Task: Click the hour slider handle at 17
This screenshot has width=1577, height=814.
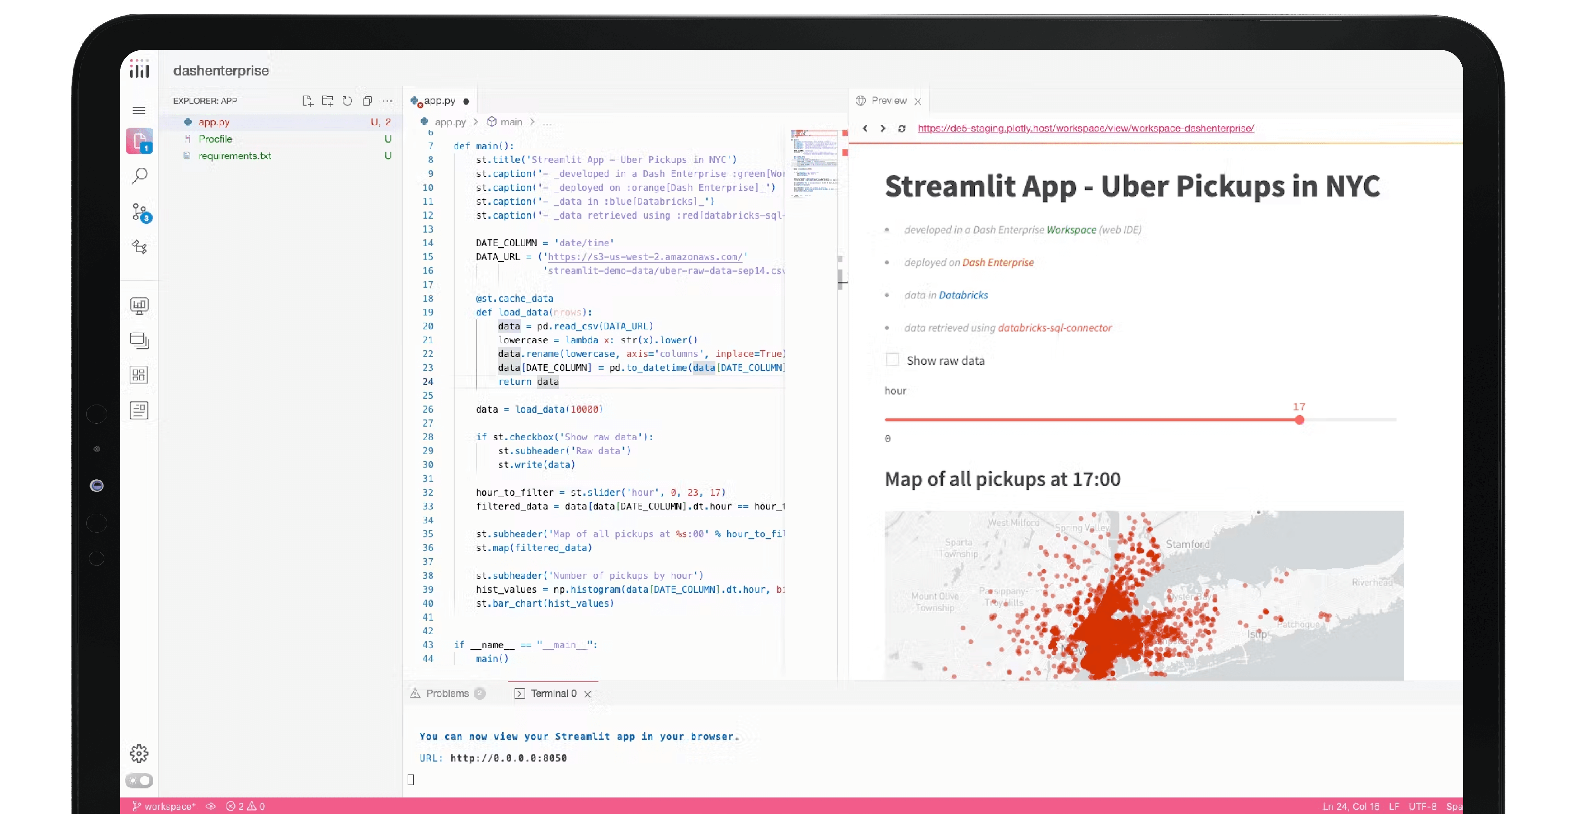Action: pyautogui.click(x=1299, y=420)
